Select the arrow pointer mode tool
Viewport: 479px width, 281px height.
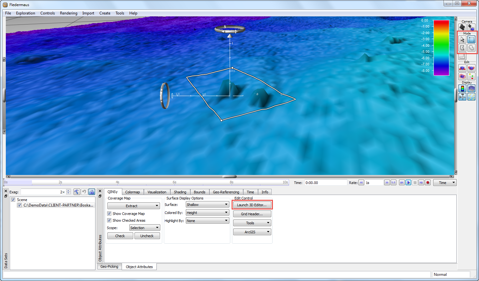[462, 39]
